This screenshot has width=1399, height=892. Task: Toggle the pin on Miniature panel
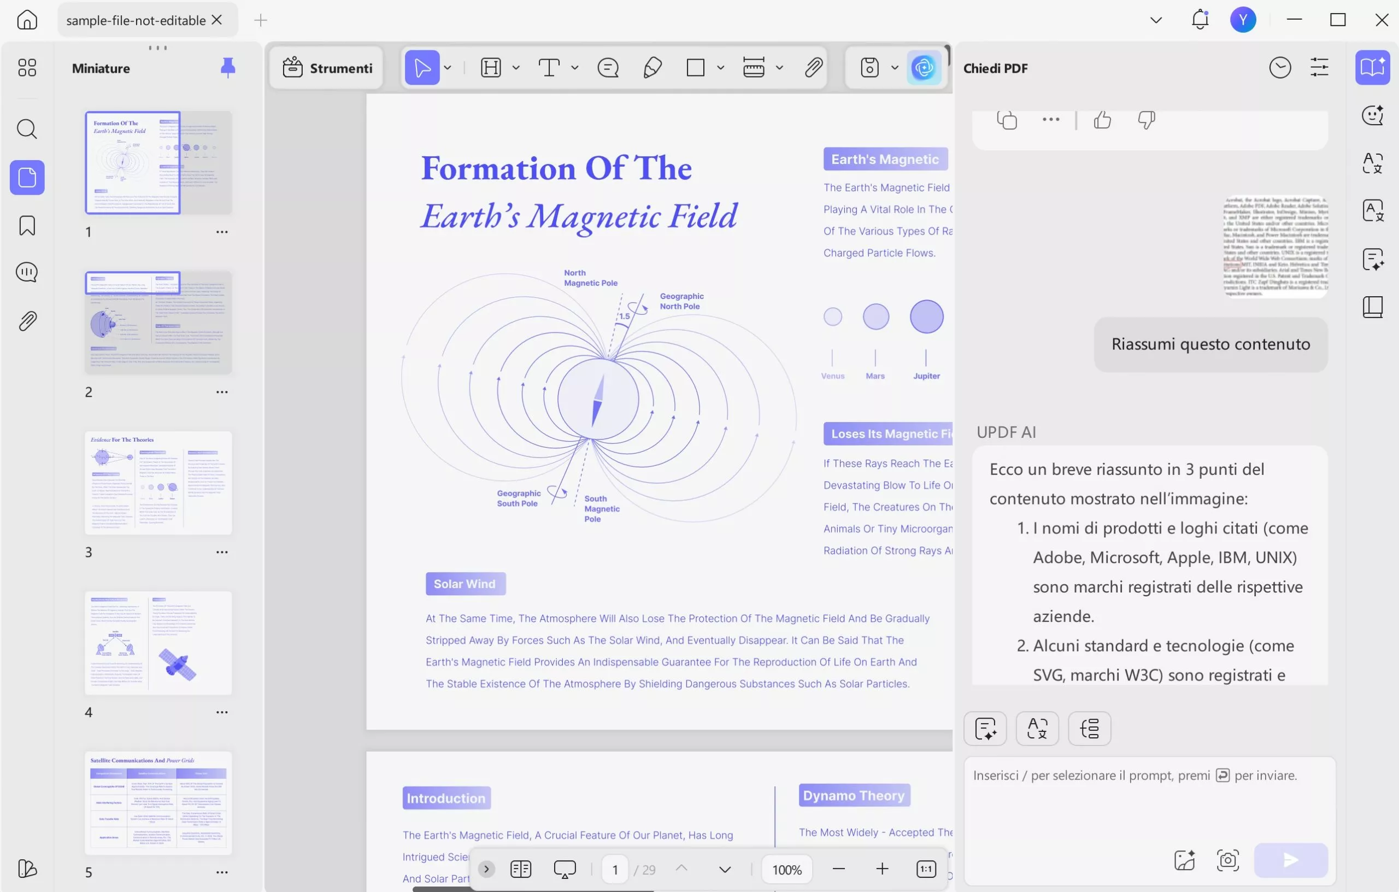point(228,68)
